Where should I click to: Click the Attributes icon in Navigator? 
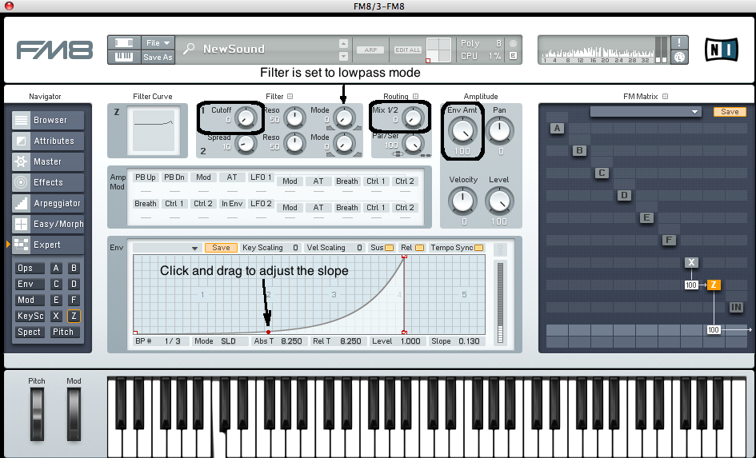21,141
